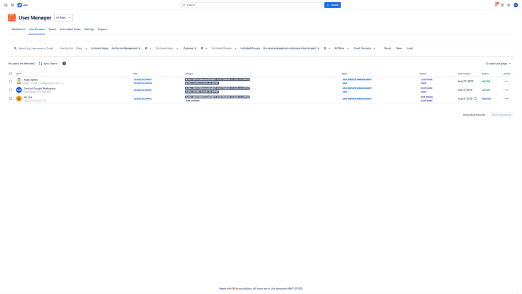Click the SITE ADMIN role tag

427,97
